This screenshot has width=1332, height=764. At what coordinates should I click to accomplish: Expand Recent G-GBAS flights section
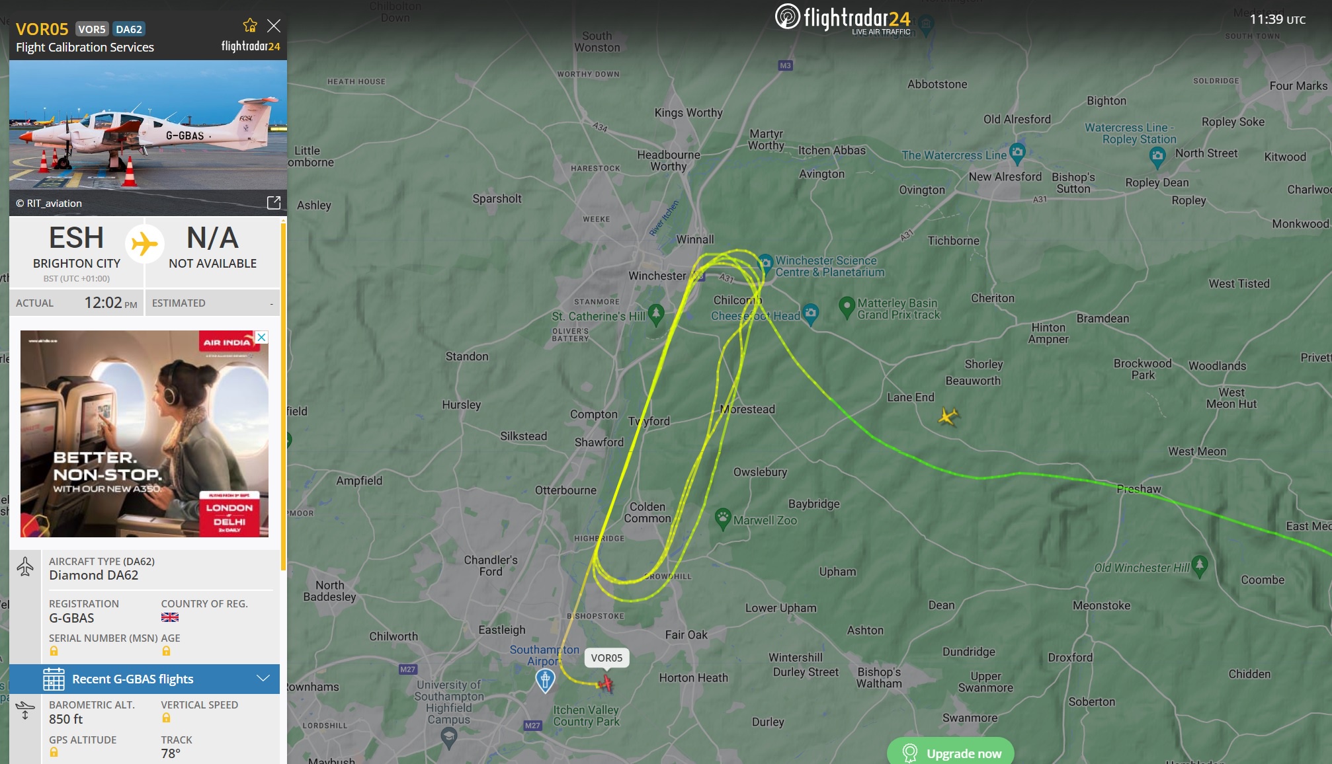[x=263, y=679]
